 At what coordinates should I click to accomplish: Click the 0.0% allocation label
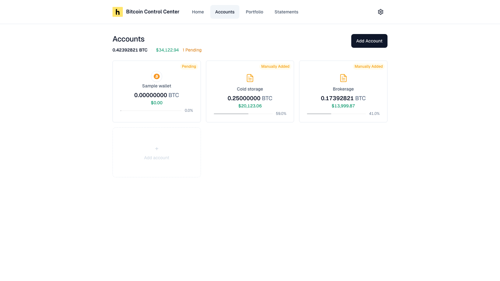pos(189,111)
